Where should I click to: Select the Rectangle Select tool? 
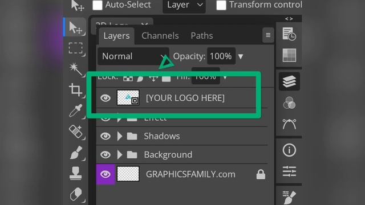point(76,48)
